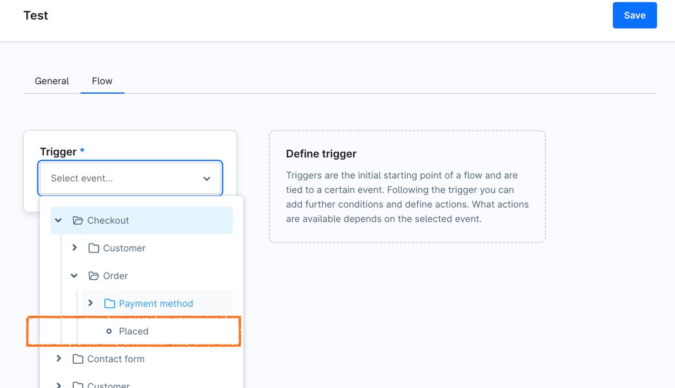Select the Payment method tree entry
This screenshot has width=675, height=388.
156,303
